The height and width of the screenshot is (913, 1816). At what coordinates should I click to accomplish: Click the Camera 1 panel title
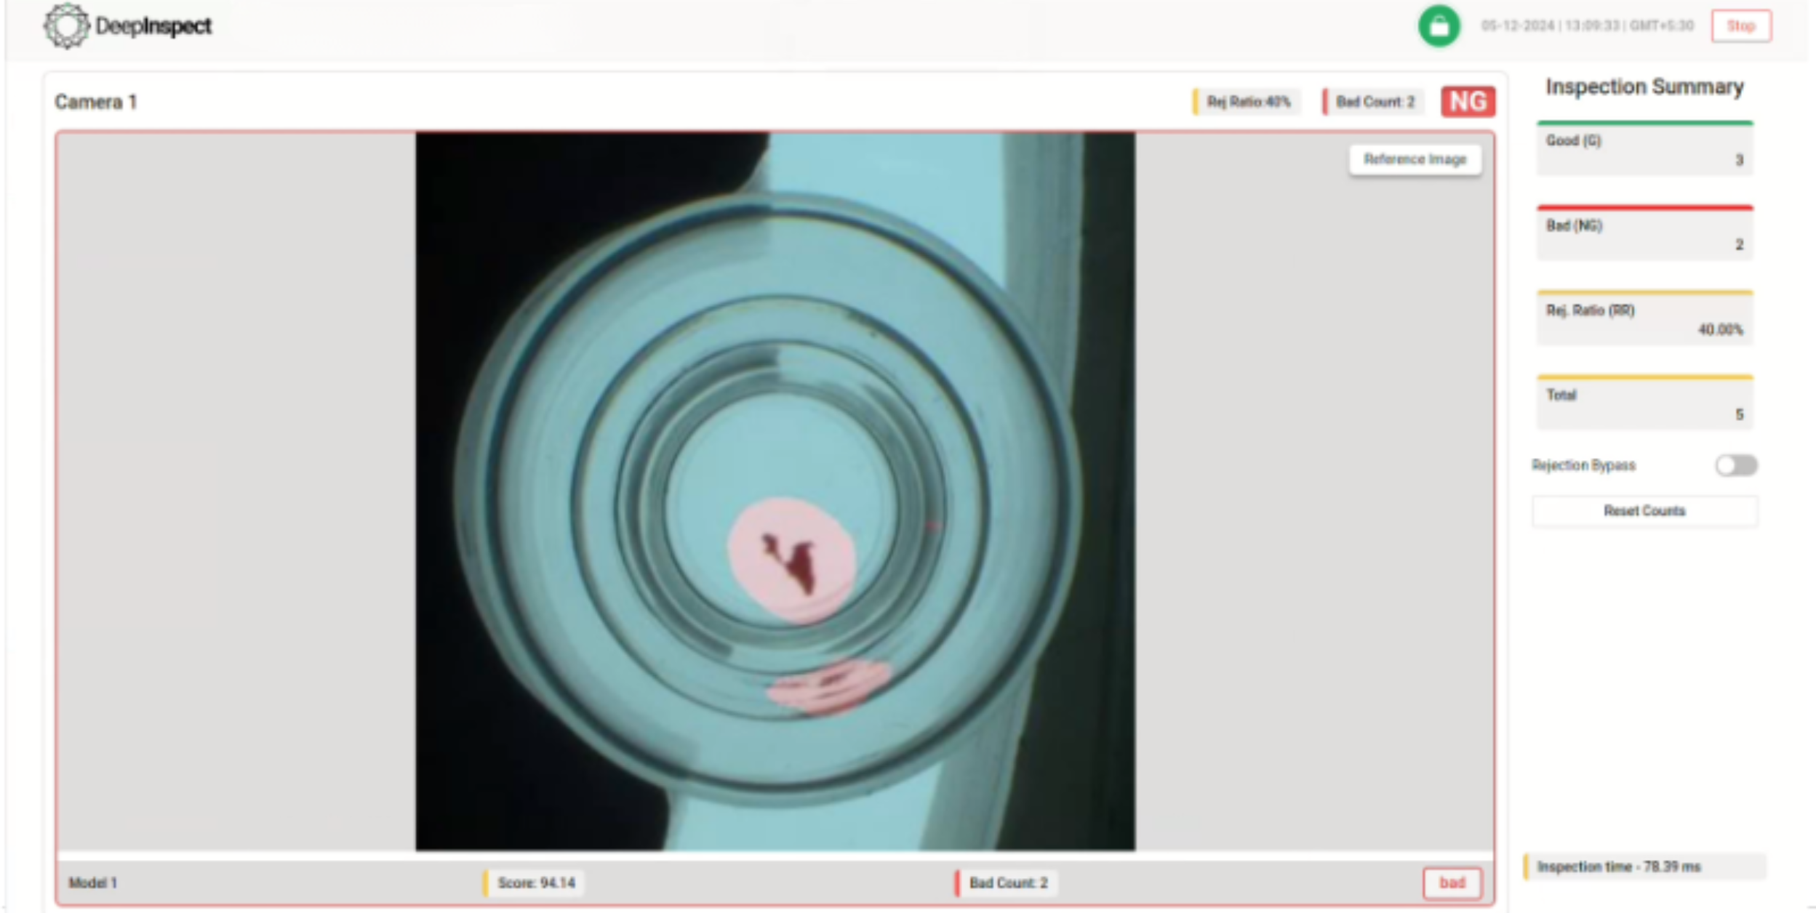coord(96,102)
